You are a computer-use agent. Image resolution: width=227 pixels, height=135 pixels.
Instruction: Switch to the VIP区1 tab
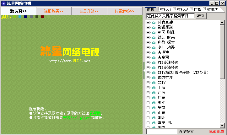click(x=165, y=10)
